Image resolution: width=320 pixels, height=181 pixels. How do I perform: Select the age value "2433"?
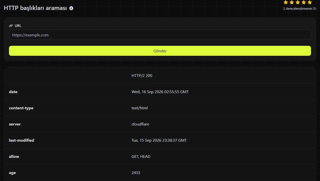136,173
